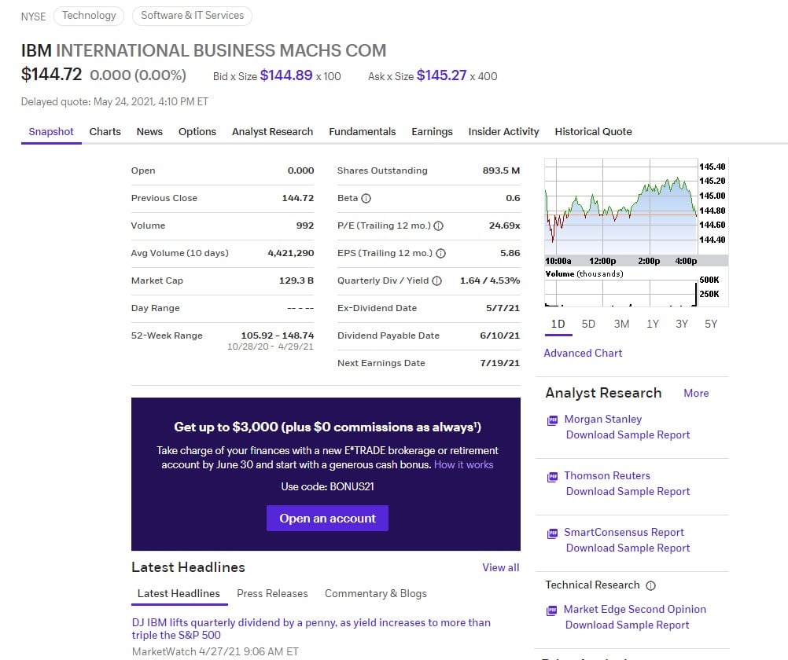
Task: Open the Snapshot tab
Action: pyautogui.click(x=51, y=131)
